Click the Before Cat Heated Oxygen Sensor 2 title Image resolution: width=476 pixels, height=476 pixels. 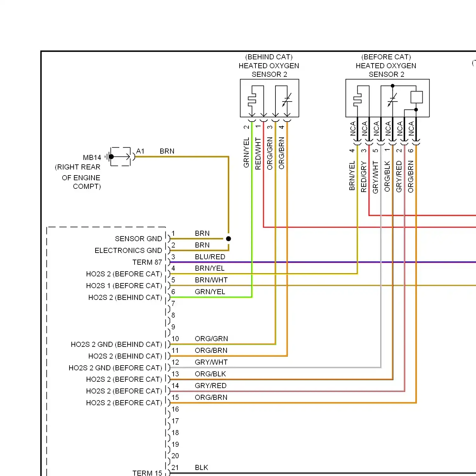pyautogui.click(x=386, y=66)
